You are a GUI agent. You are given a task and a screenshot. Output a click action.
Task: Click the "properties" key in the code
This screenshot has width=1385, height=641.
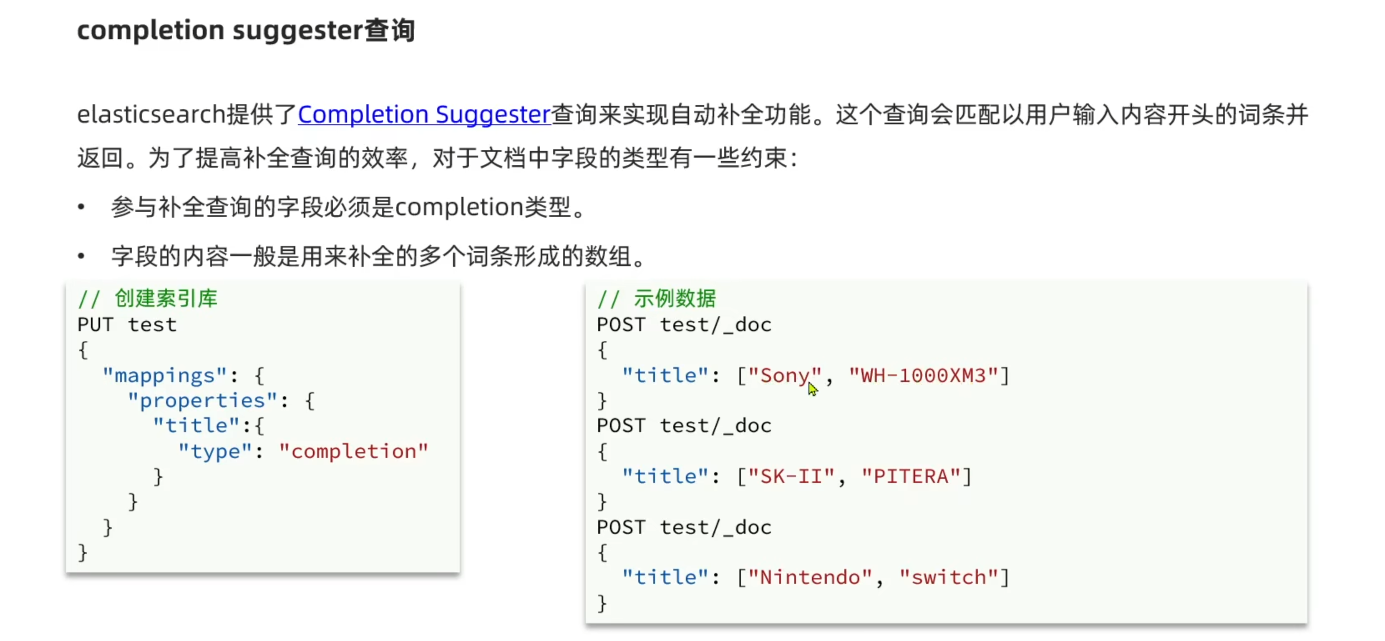[202, 401]
